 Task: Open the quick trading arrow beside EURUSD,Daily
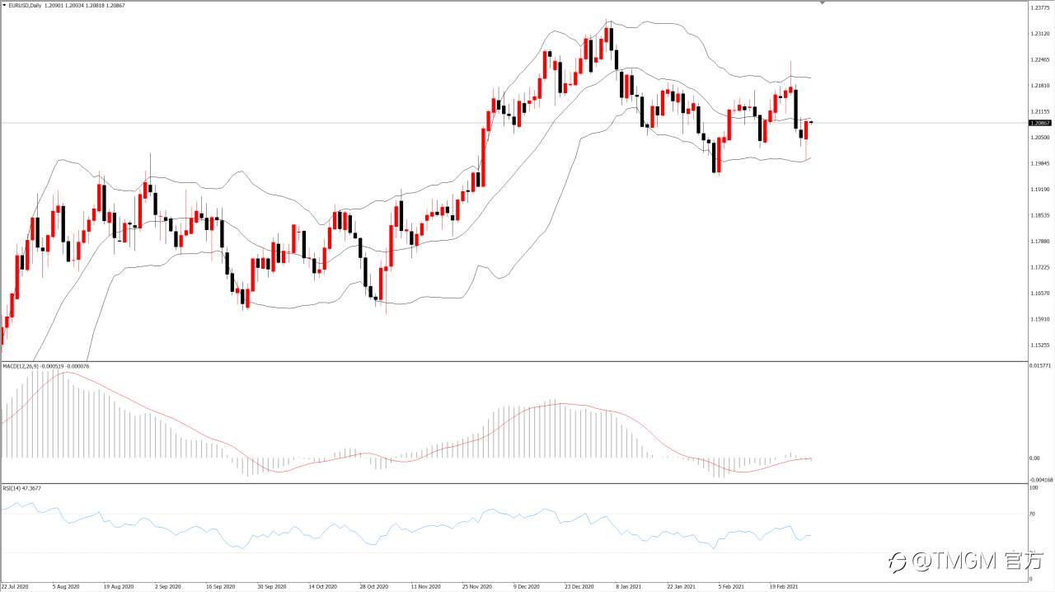(x=4, y=6)
